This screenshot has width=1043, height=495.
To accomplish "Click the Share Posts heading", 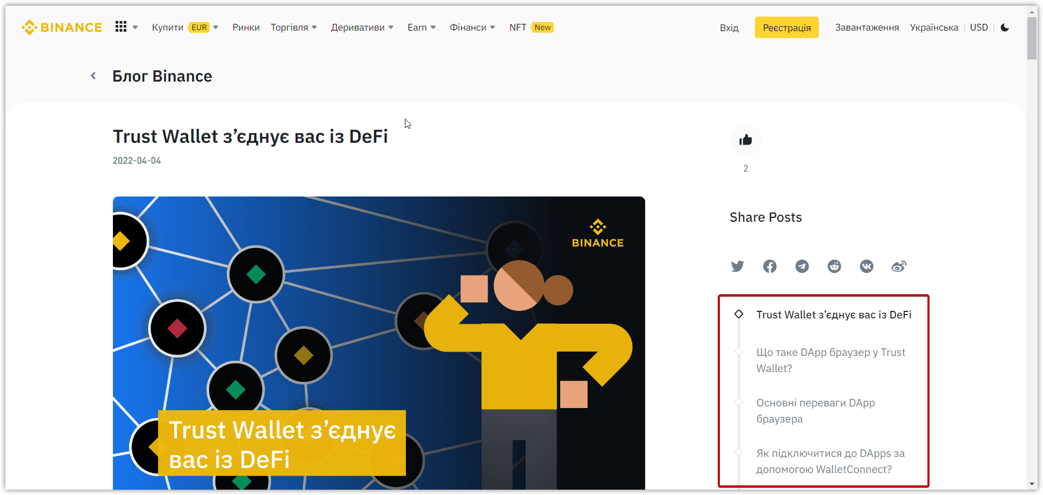I will click(x=766, y=217).
